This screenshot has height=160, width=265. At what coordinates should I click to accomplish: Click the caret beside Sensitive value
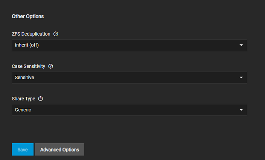point(241,78)
